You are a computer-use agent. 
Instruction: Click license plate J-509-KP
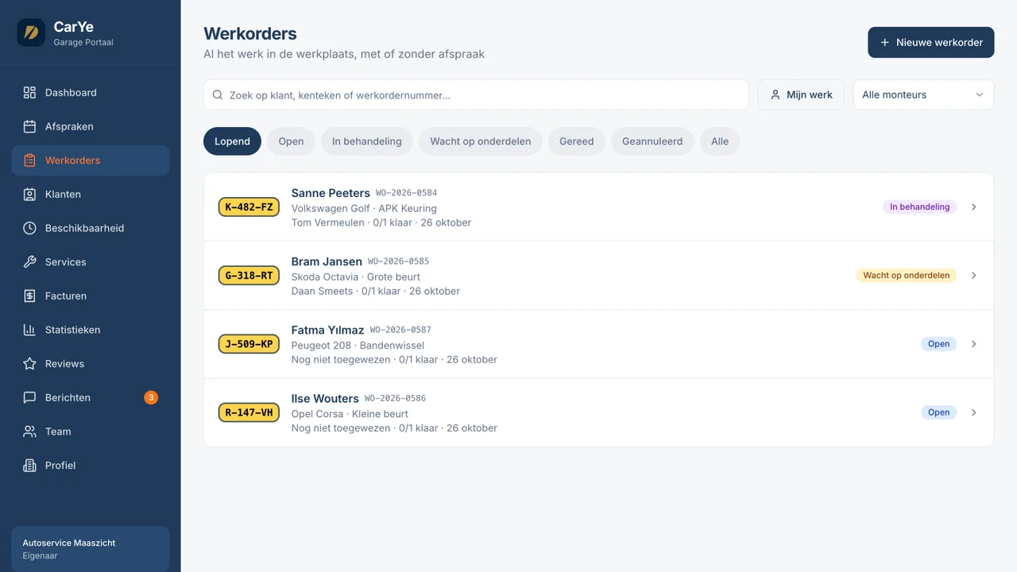249,344
